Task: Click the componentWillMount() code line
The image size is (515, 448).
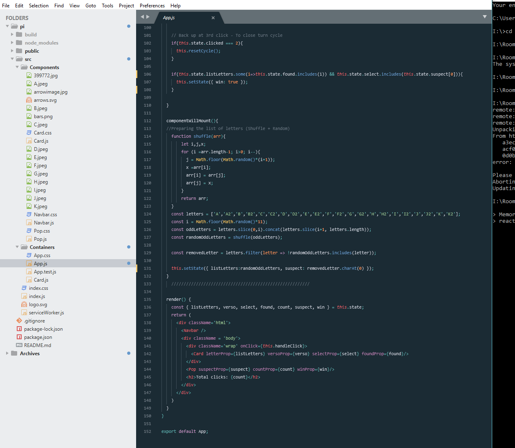Action: [192, 121]
